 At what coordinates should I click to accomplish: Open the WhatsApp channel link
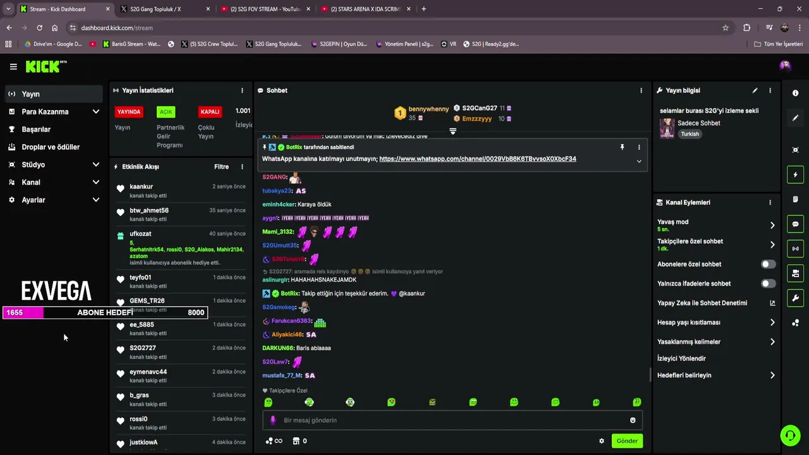pos(477,159)
